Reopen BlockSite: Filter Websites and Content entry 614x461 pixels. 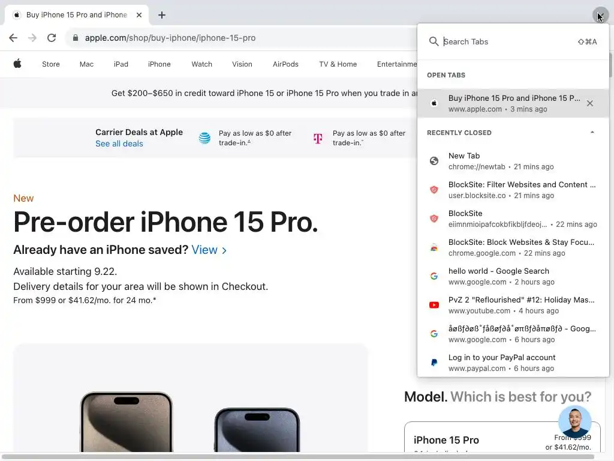[x=513, y=190]
